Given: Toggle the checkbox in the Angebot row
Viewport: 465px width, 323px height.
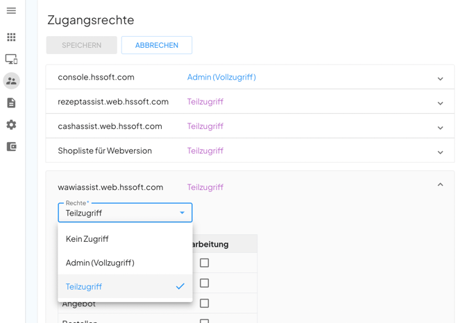Looking at the screenshot, I should 204,303.
